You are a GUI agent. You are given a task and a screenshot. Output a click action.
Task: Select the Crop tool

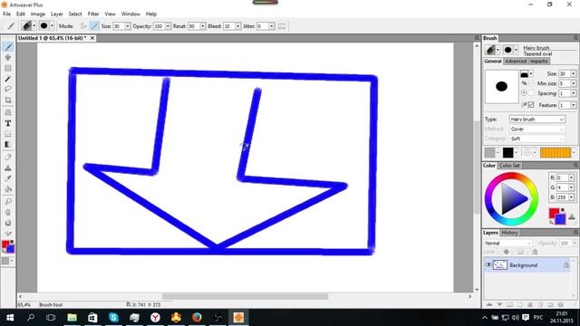8,100
